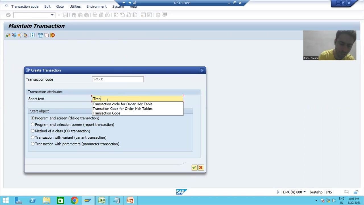
Task: Show hidden system tray icons
Action: pyautogui.click(x=316, y=200)
